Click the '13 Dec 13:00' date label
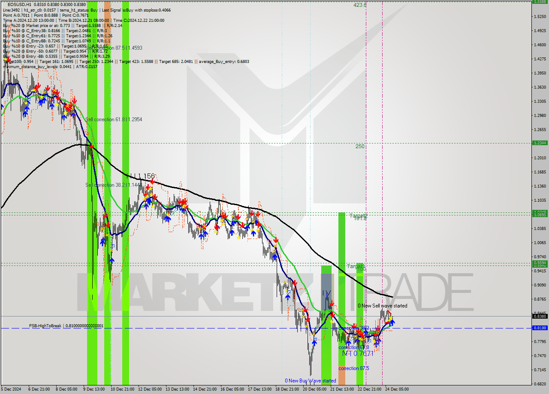This screenshot has height=394, width=549. point(177,389)
